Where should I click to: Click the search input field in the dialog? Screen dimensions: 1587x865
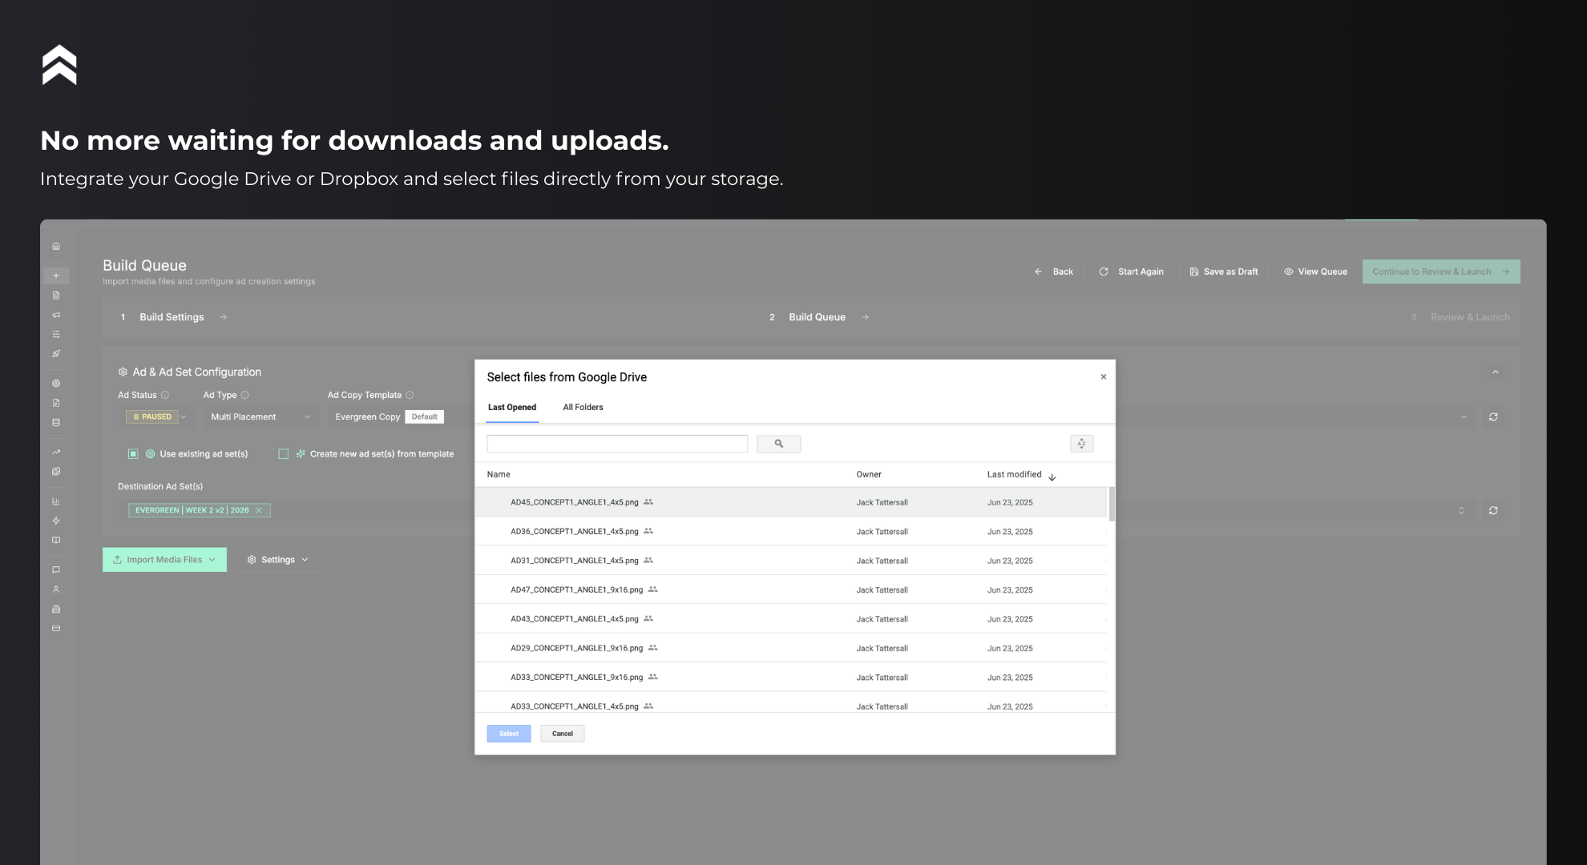pyautogui.click(x=617, y=443)
